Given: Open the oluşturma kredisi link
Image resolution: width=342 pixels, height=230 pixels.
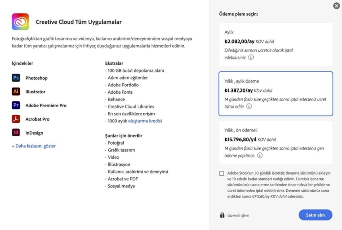Looking at the screenshot, I should pos(145,121).
